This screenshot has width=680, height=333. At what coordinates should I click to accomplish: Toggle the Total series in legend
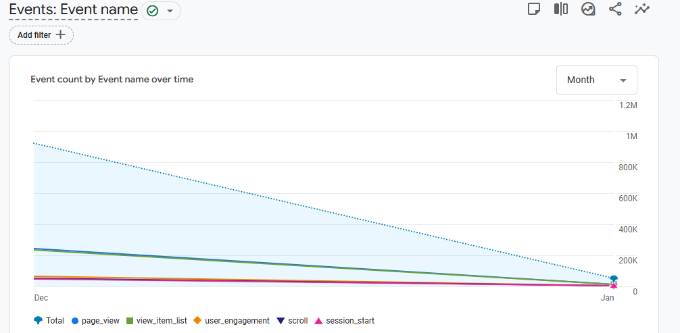pyautogui.click(x=49, y=321)
